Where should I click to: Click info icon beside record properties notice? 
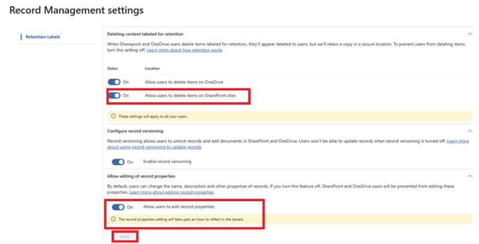coord(113,219)
